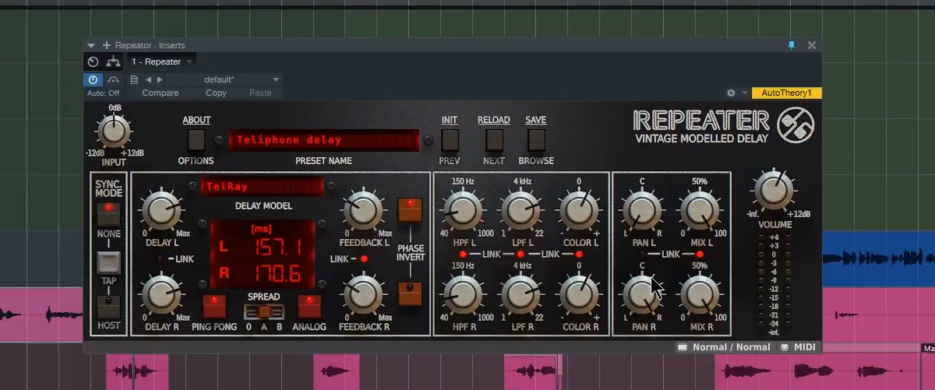Viewport: 935px width, 390px height.
Task: Click the AutoTheory1 yellow label
Action: 786,93
